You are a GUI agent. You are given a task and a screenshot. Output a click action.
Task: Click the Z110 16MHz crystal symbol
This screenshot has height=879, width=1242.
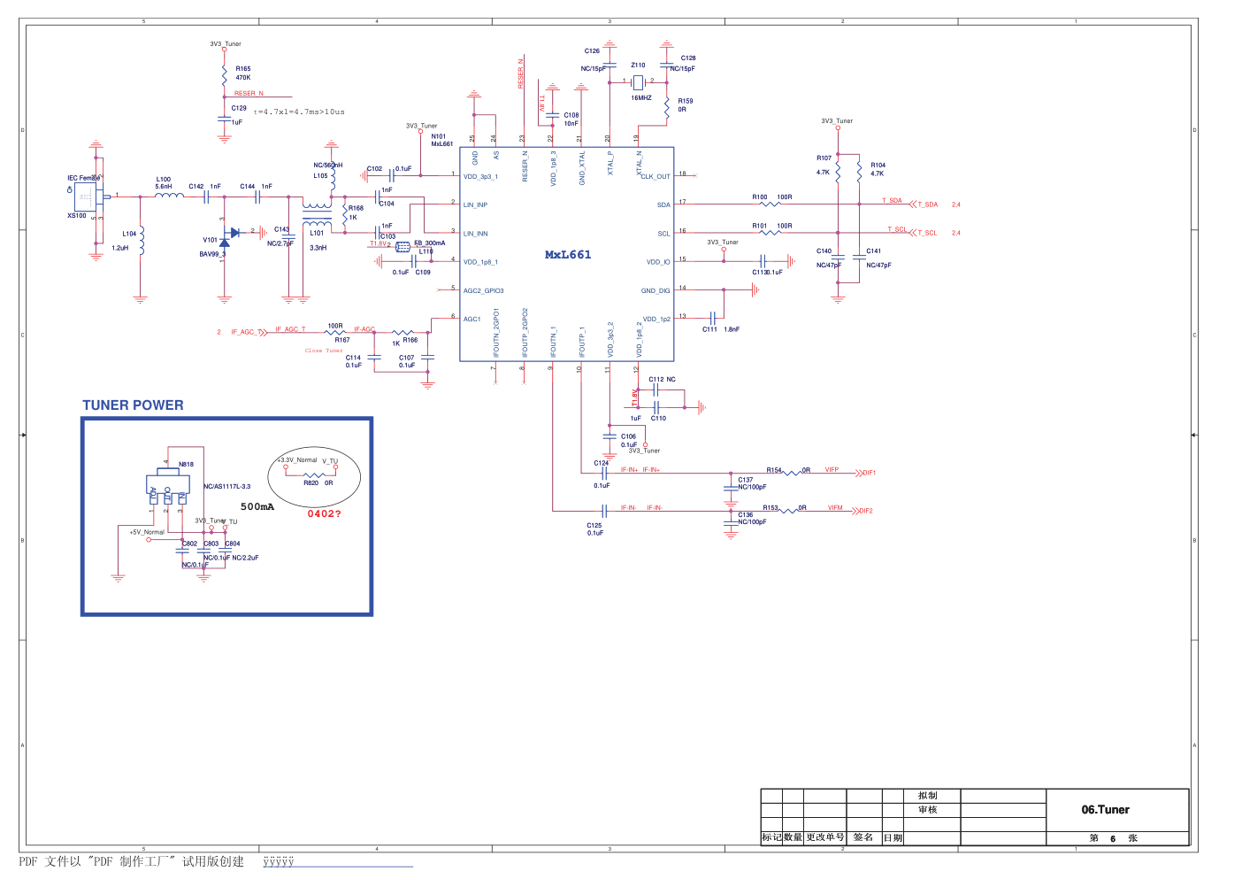click(x=638, y=81)
